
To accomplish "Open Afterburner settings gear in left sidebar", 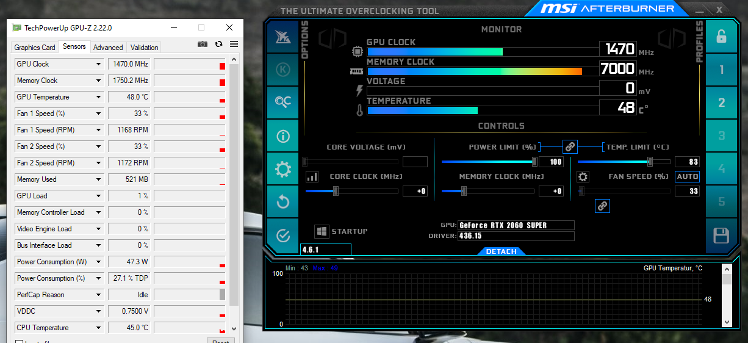I will click(x=282, y=169).
